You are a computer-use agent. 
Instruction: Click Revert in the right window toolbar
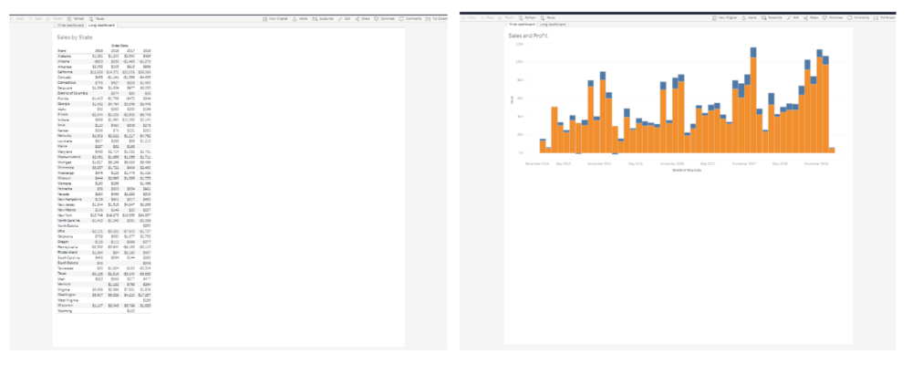(x=505, y=18)
